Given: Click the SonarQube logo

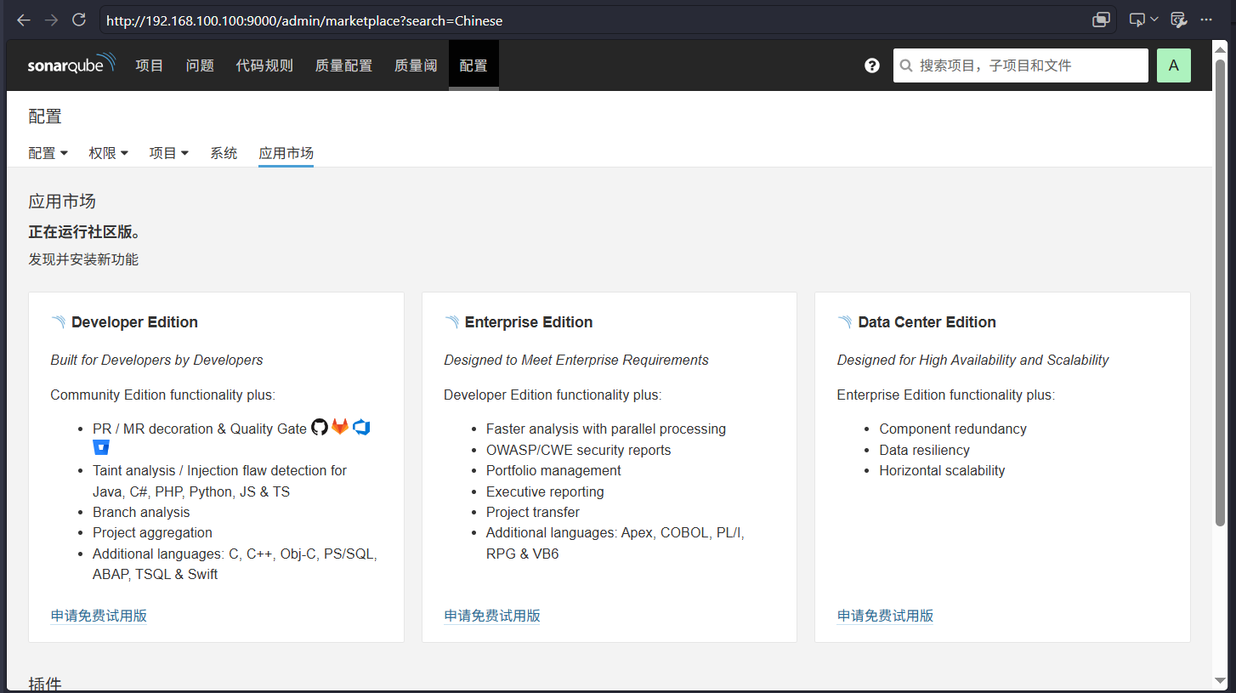Looking at the screenshot, I should point(71,65).
